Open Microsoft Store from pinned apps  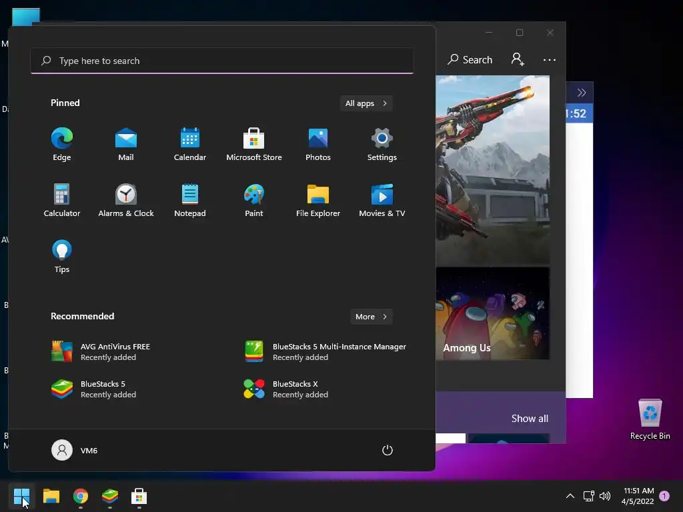[x=254, y=145]
